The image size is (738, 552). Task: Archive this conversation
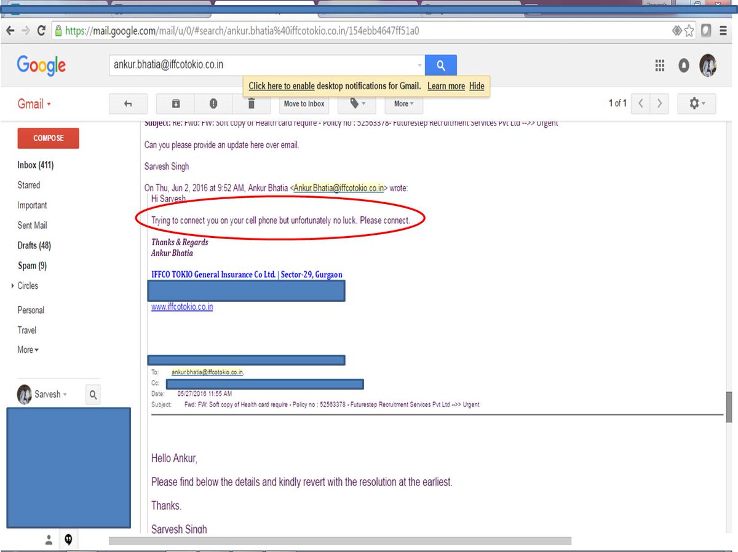tap(176, 104)
